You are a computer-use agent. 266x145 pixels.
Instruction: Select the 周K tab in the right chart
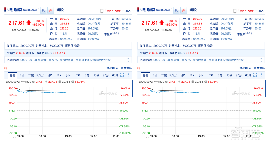(192, 76)
